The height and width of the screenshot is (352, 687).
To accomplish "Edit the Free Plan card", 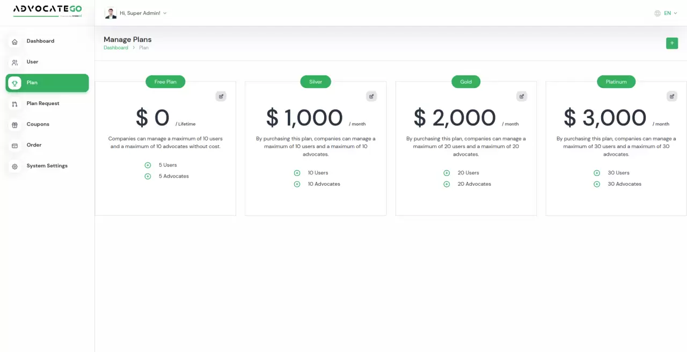I will tap(221, 96).
